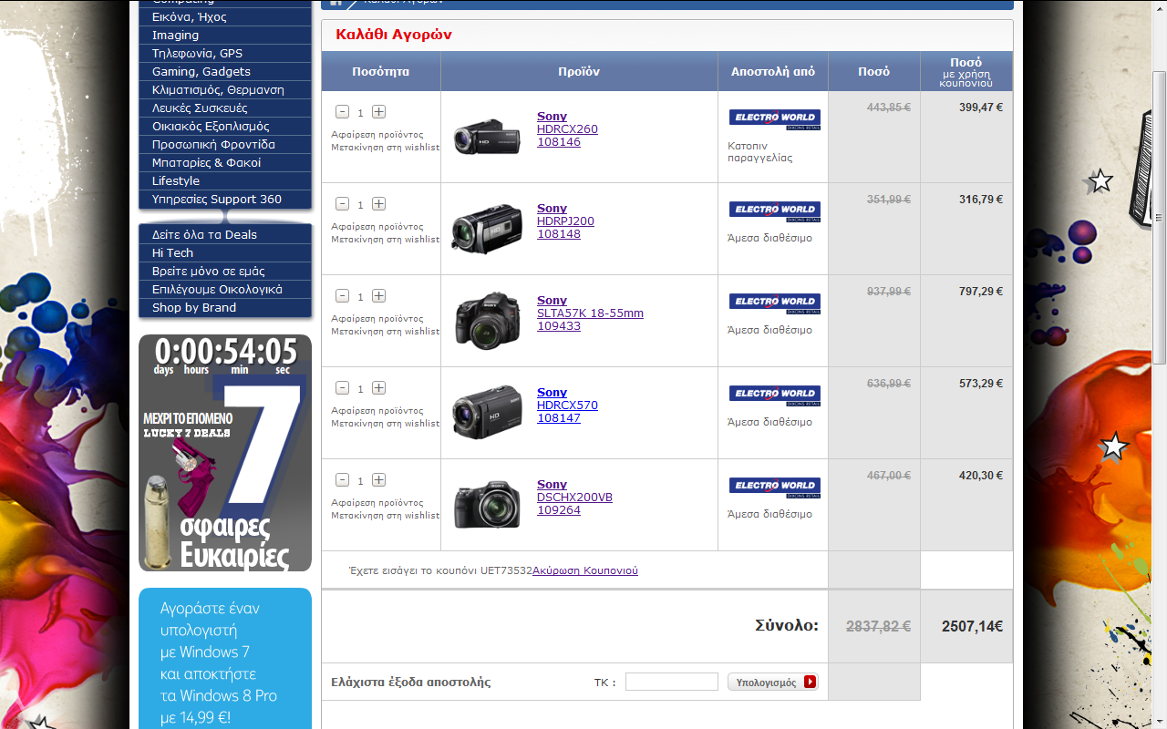Open Gaming, Gadgets category
The image size is (1167, 729).
click(225, 71)
